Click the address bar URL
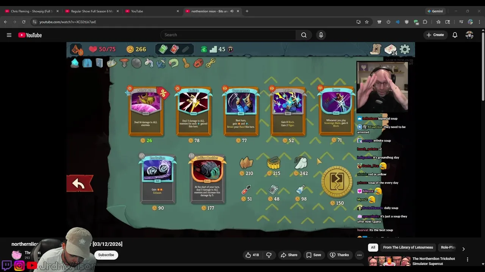Screen dimensions: 485x272 tap(67, 22)
